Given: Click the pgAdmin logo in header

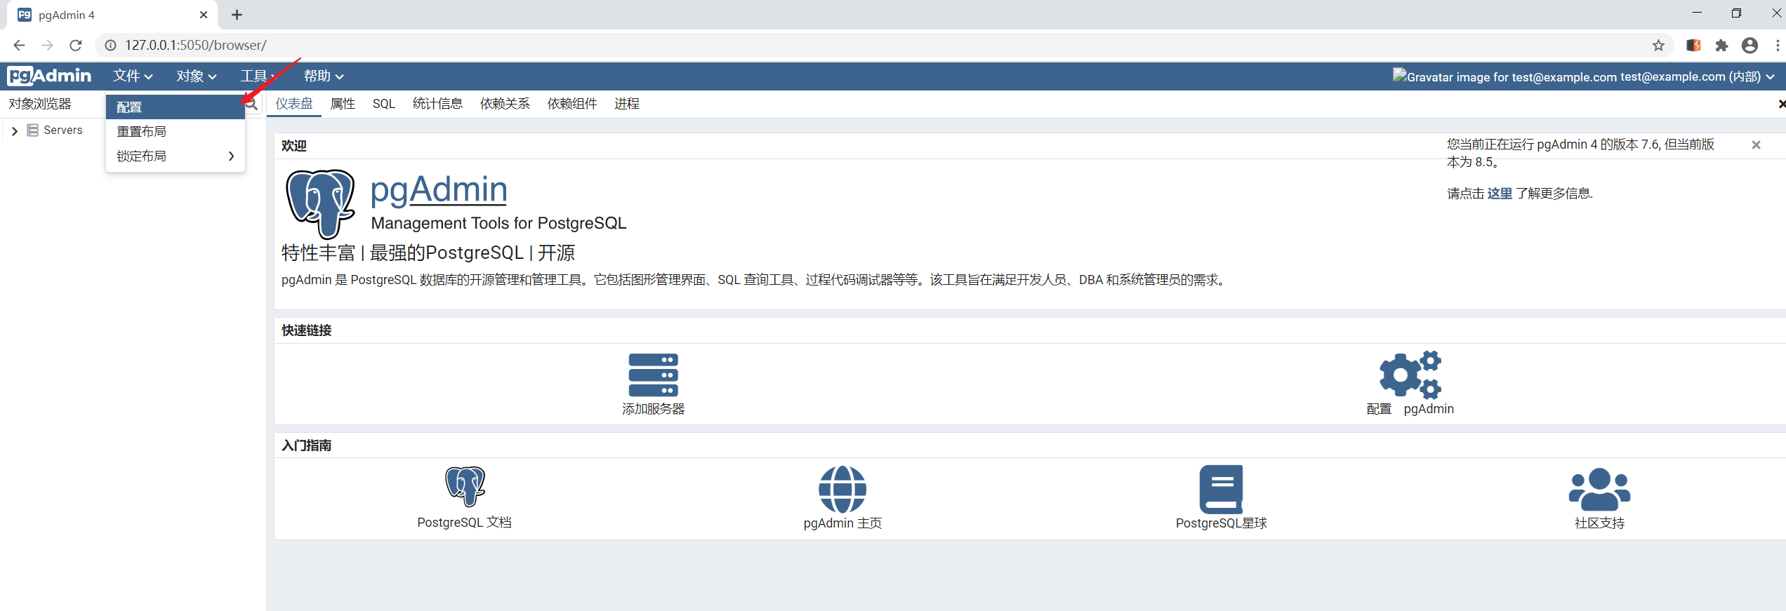Looking at the screenshot, I should pyautogui.click(x=49, y=76).
